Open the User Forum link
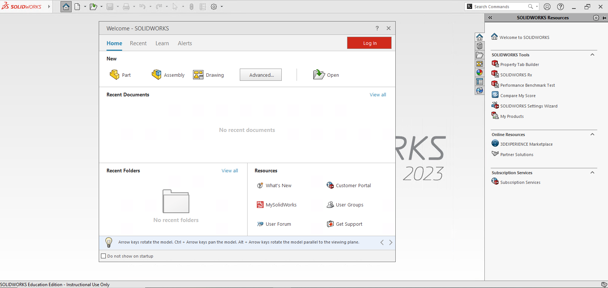The image size is (608, 288). (x=274, y=224)
